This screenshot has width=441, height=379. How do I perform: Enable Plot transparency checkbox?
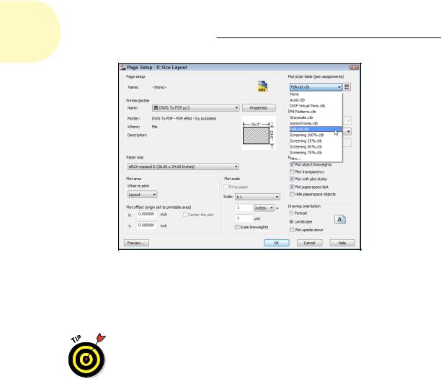pos(292,171)
